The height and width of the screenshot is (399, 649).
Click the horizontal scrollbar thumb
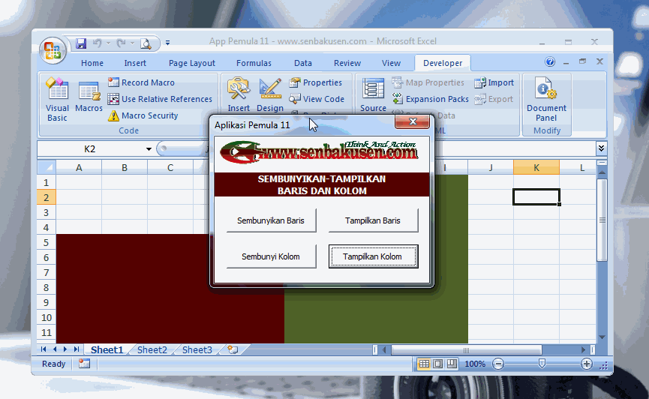(466, 350)
